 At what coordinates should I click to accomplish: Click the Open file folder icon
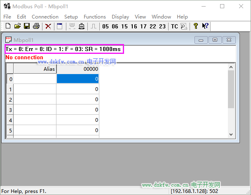[17, 26]
